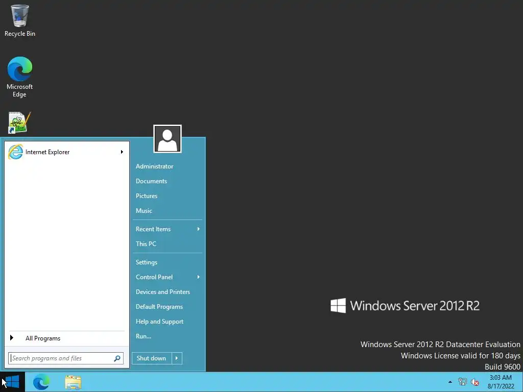Open Settings from Start menu
523x392 pixels.
coord(147,262)
